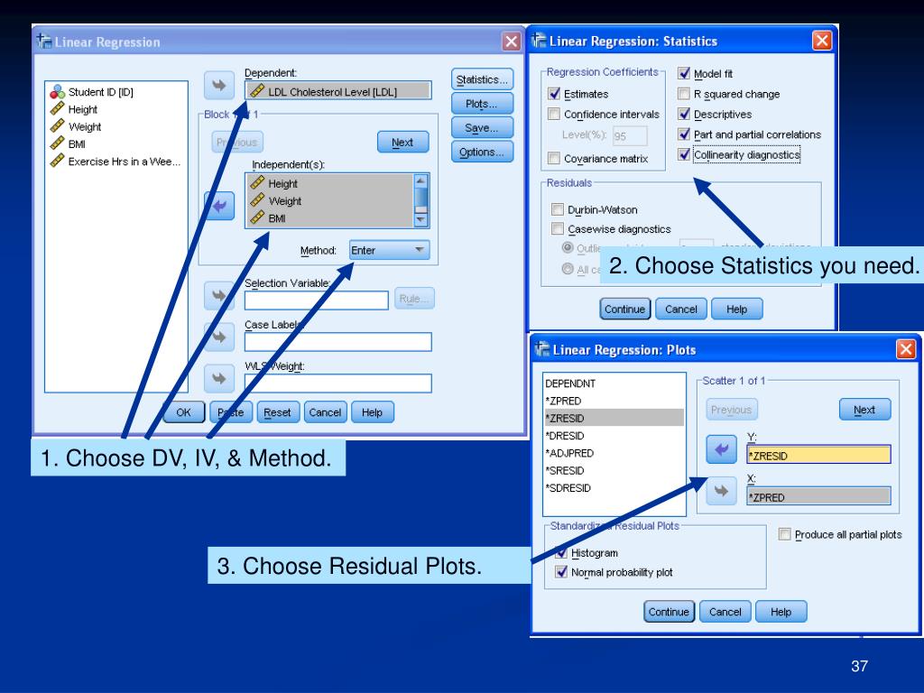Toggle Part and partial correlations checkbox
Screen dimensions: 924x693
point(684,134)
